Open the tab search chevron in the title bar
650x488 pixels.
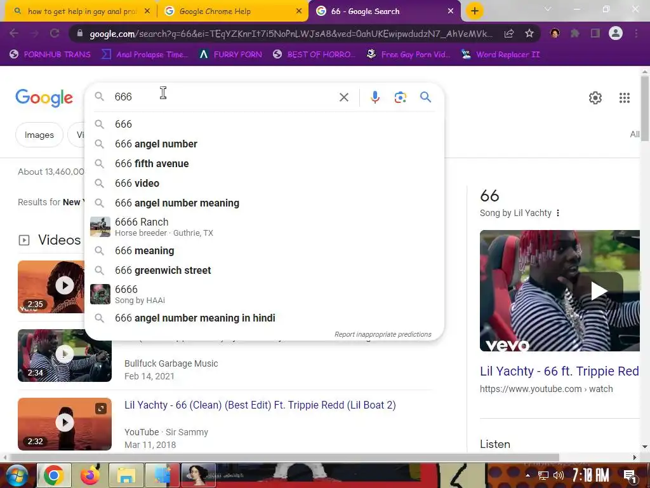coord(548,9)
